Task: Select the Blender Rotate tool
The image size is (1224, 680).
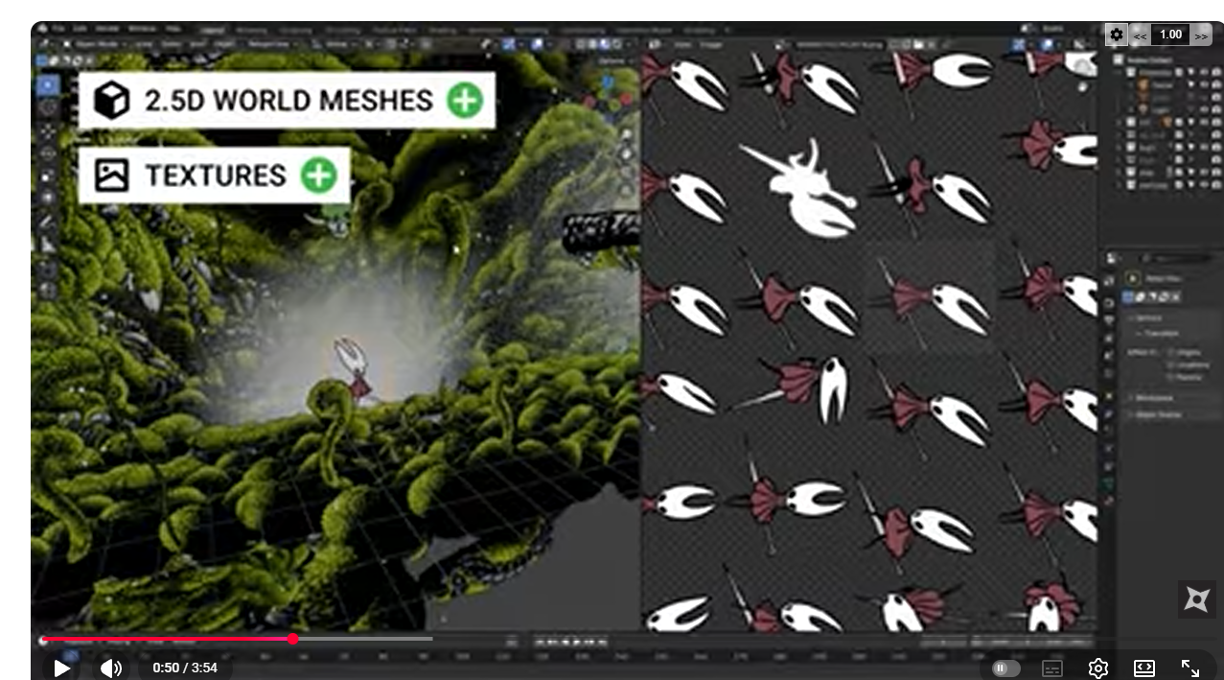Action: point(48,153)
